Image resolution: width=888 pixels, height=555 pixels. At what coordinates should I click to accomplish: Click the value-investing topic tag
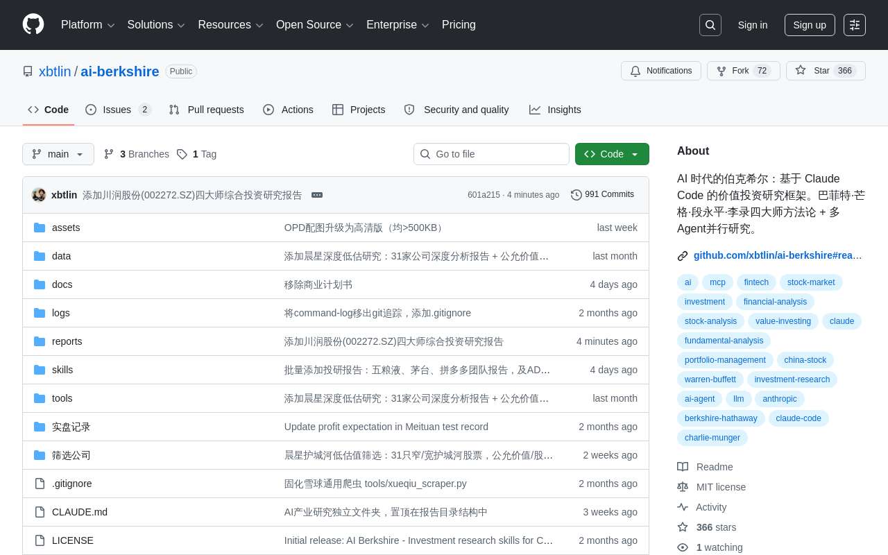[x=783, y=321]
